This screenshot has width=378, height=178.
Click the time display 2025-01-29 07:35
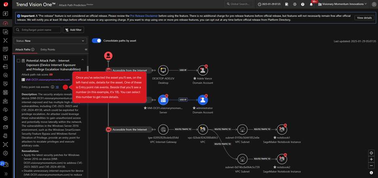(269, 4)
